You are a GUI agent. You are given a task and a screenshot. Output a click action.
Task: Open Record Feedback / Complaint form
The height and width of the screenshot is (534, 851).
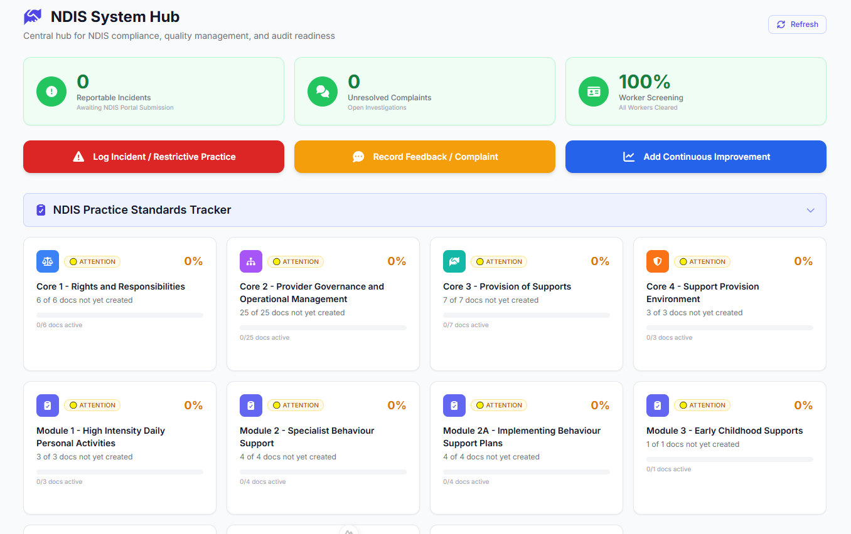click(x=424, y=156)
